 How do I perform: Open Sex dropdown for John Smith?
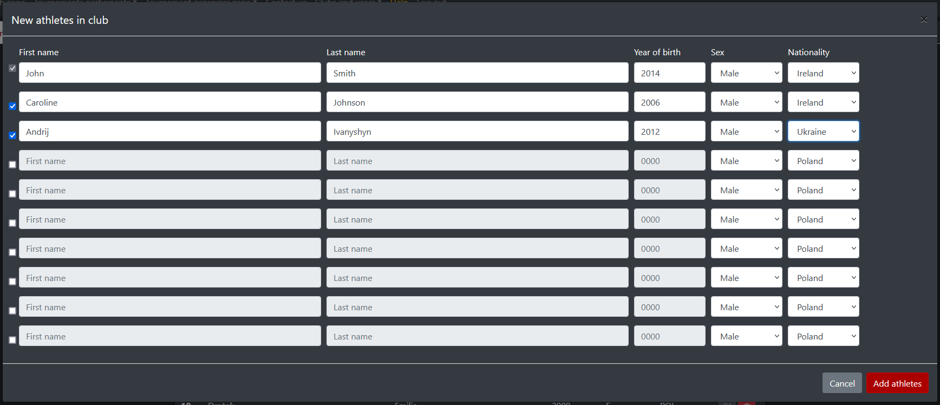tap(747, 73)
